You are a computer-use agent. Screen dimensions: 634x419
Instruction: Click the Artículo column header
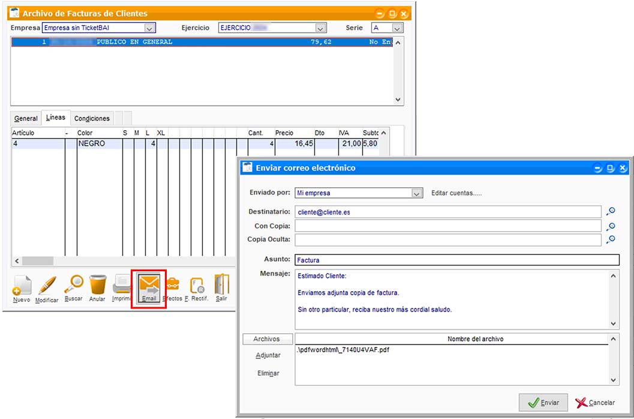click(x=38, y=133)
